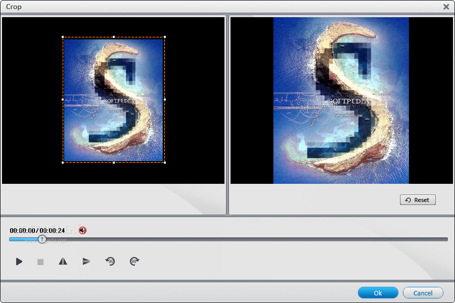This screenshot has width=455, height=303.
Task: Select the right-middle crop handle
Action: pyautogui.click(x=165, y=99)
